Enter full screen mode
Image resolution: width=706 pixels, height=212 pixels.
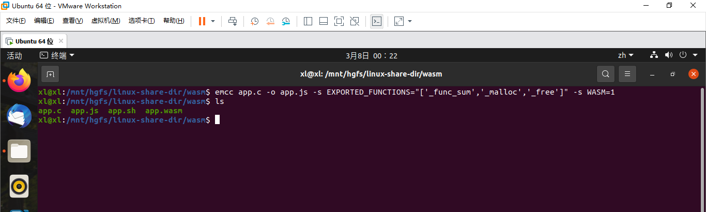click(x=339, y=21)
